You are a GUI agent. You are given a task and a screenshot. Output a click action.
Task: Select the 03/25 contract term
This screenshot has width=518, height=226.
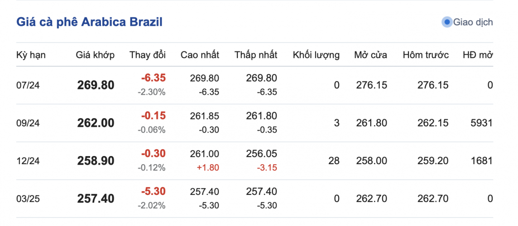28,199
